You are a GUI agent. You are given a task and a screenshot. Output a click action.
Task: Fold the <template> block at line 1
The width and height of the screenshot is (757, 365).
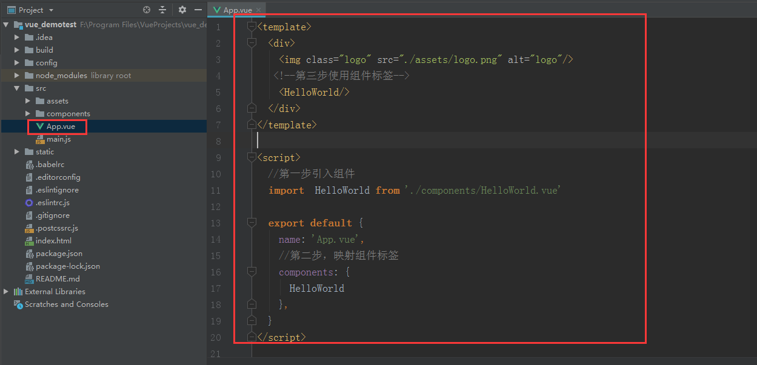[252, 27]
